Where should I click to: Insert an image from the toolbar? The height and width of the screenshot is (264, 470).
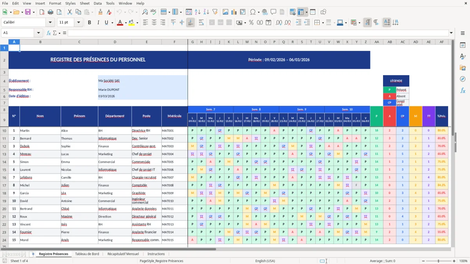[x=225, y=12]
